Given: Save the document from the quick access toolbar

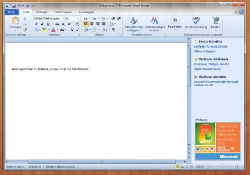Looking at the screenshot, I should (14, 6).
